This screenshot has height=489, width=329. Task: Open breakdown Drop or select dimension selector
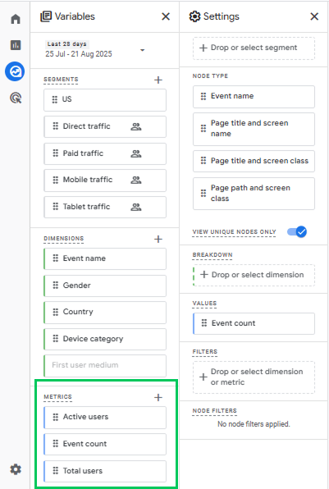click(254, 275)
